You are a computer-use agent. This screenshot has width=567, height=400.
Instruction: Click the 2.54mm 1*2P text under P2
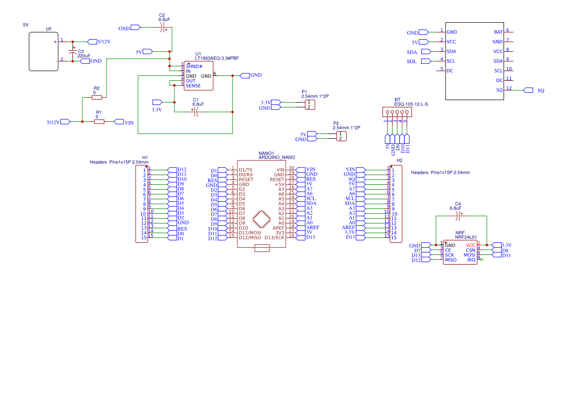(x=346, y=128)
